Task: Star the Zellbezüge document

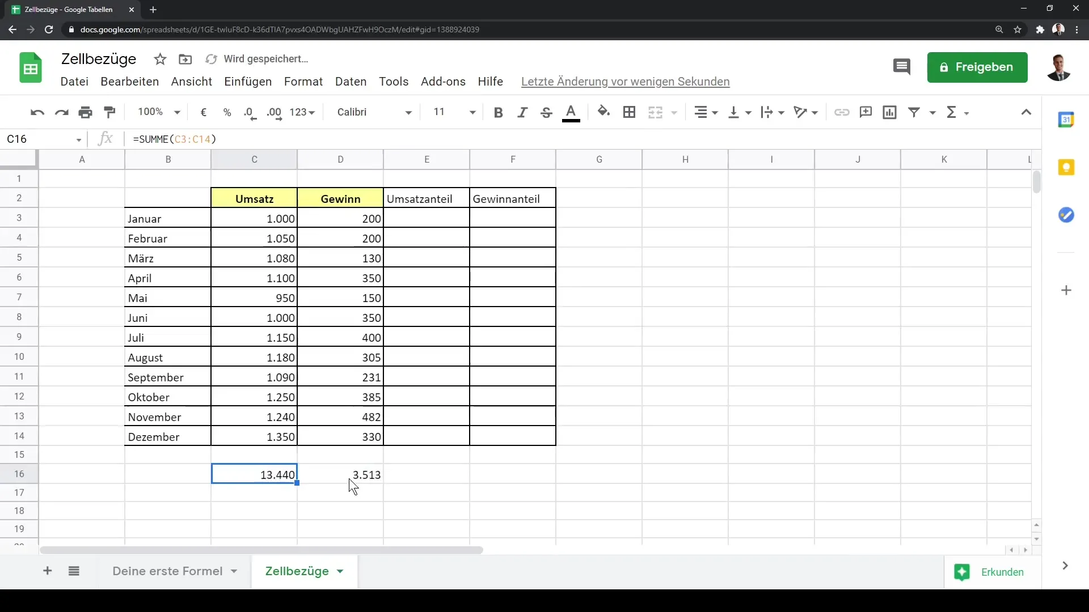Action: coord(161,59)
